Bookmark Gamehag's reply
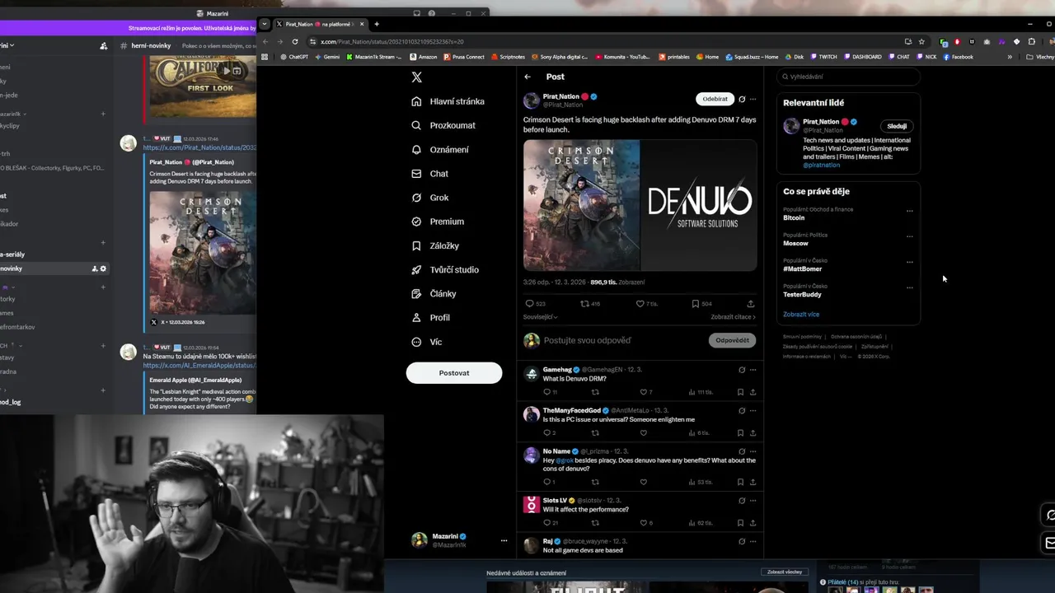 pyautogui.click(x=740, y=392)
